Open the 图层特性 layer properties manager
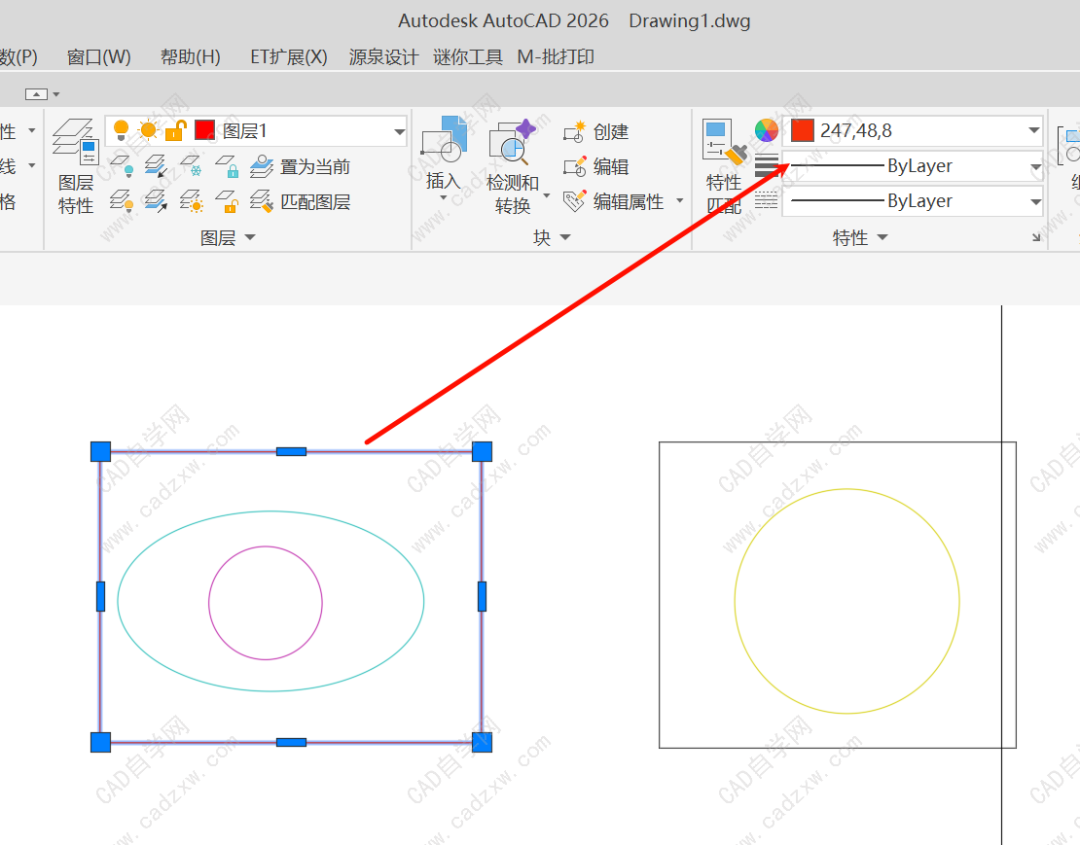 coord(75,167)
